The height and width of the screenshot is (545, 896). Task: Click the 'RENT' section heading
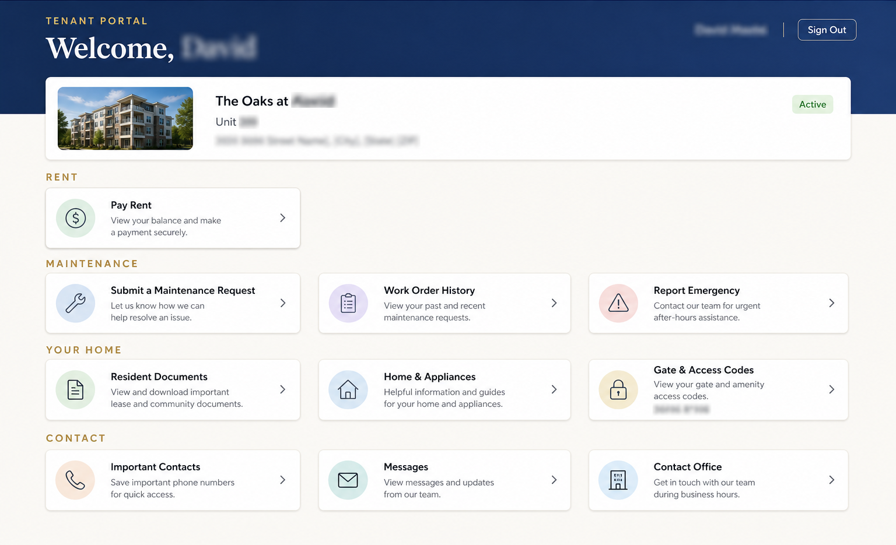tap(62, 177)
